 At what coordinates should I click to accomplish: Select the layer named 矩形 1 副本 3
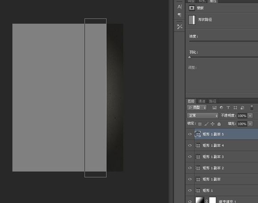pyautogui.click(x=213, y=157)
